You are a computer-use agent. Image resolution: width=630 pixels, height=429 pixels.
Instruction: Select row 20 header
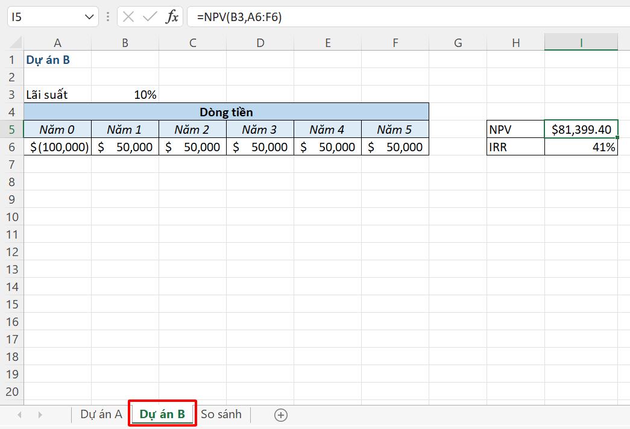[x=12, y=392]
